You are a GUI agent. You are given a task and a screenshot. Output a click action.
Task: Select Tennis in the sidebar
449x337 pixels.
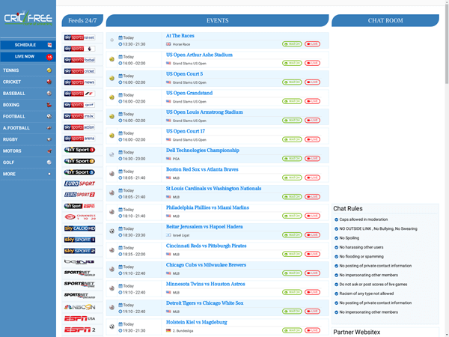[28, 70]
